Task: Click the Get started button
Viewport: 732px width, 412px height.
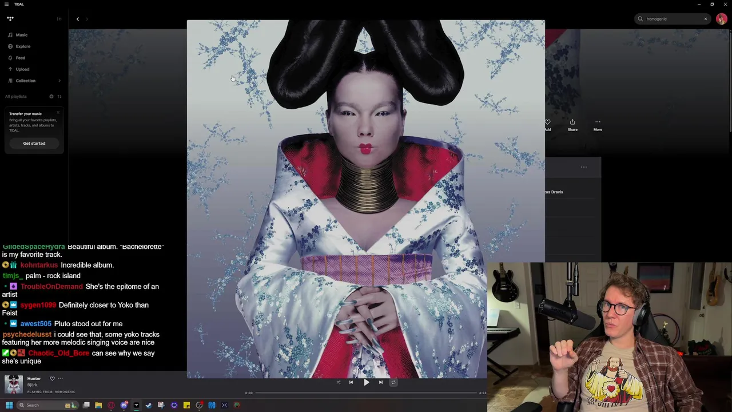Action: (34, 143)
